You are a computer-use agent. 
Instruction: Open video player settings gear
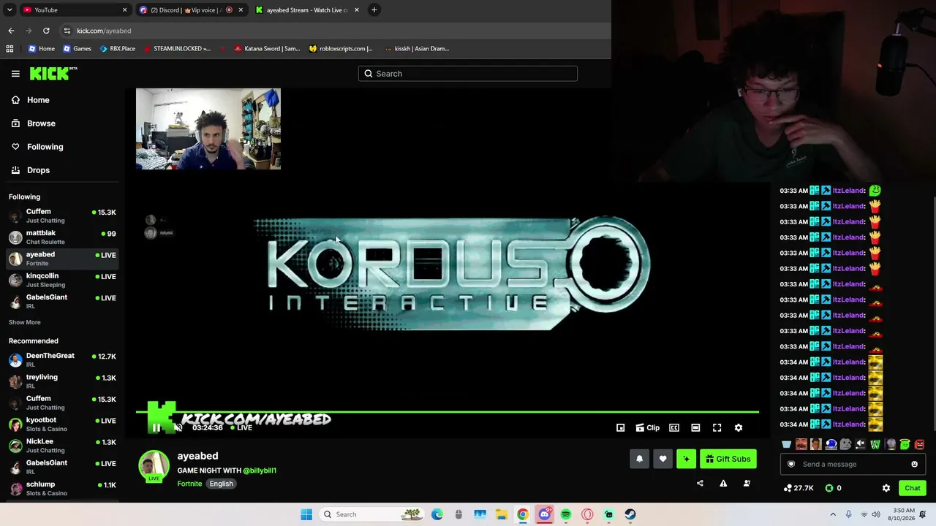[739, 428]
